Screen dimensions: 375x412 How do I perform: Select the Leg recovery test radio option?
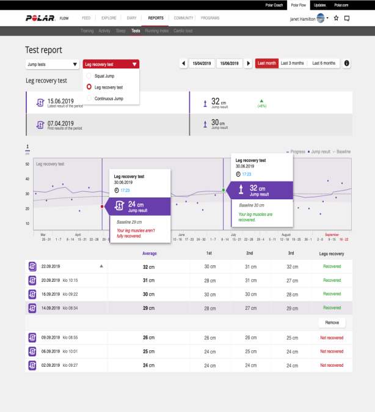89,87
